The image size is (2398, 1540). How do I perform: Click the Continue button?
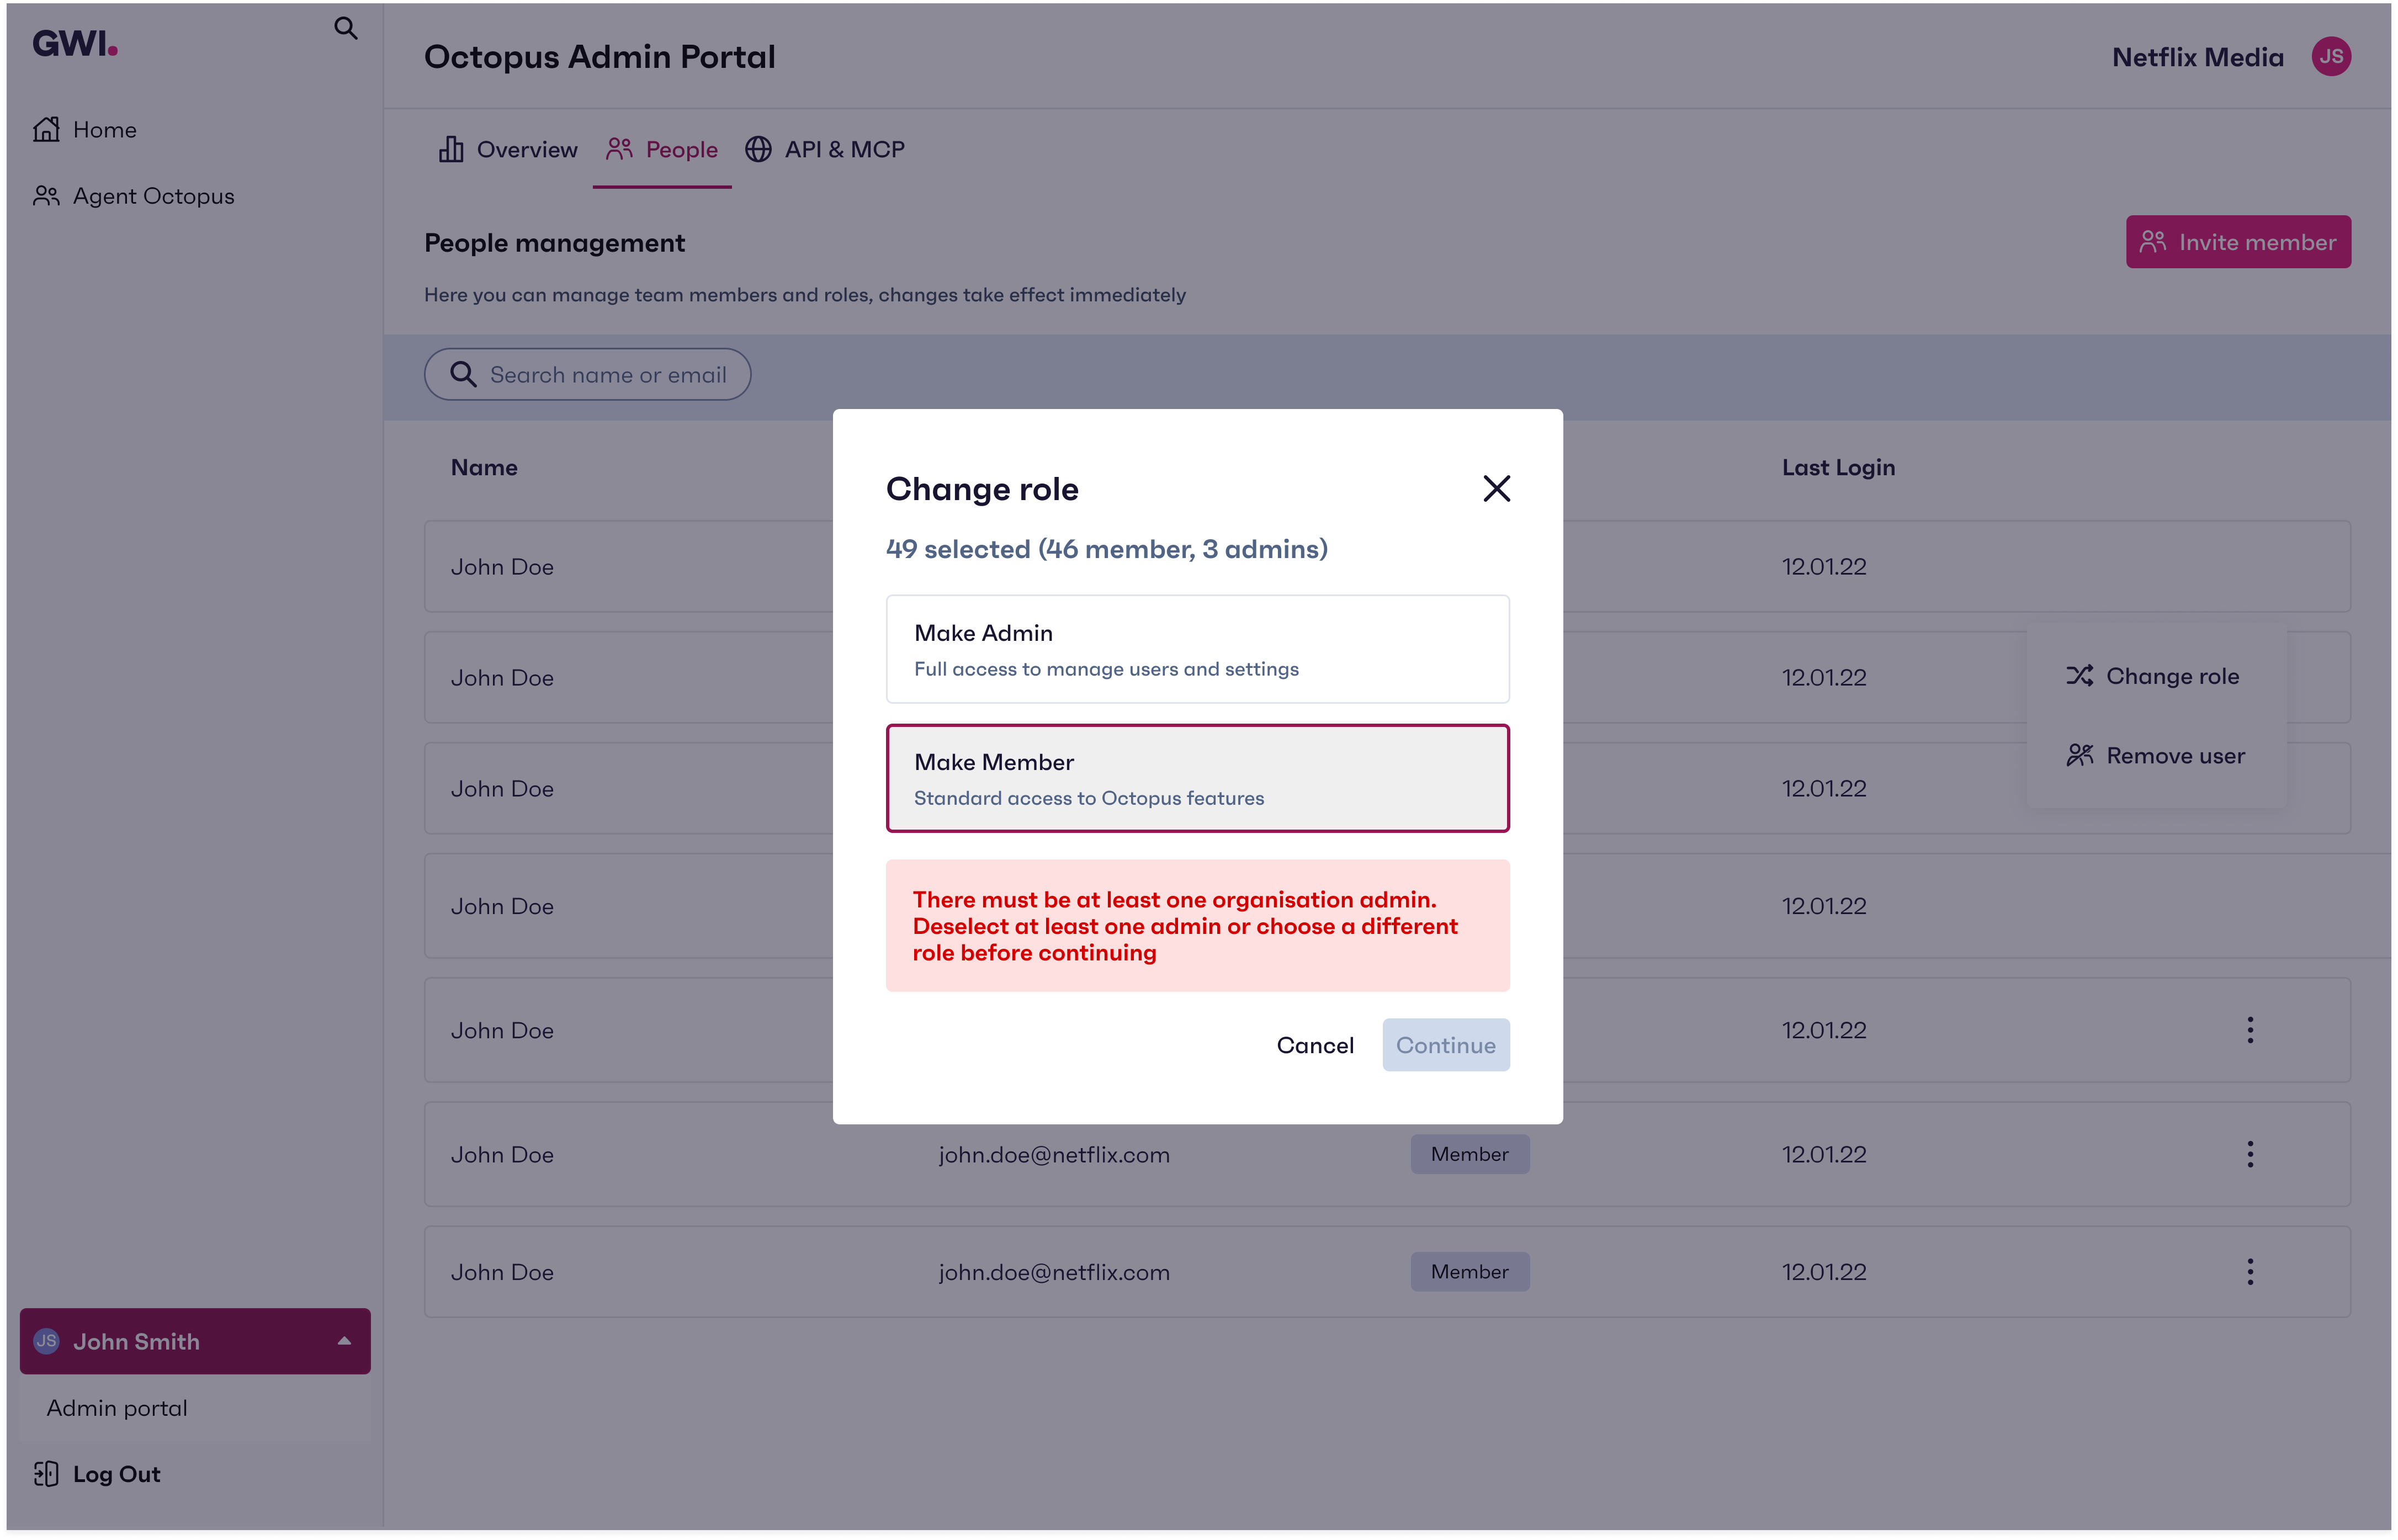(x=1446, y=1046)
